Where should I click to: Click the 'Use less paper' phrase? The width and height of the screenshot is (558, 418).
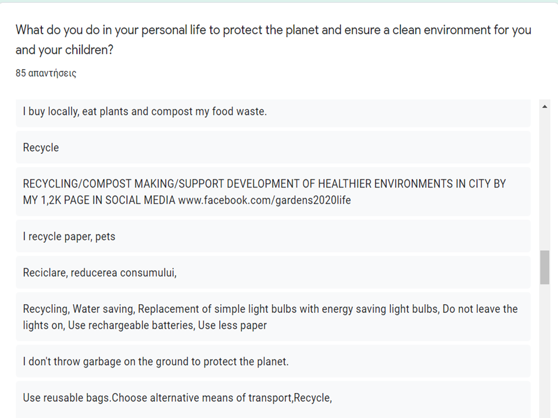(x=233, y=325)
